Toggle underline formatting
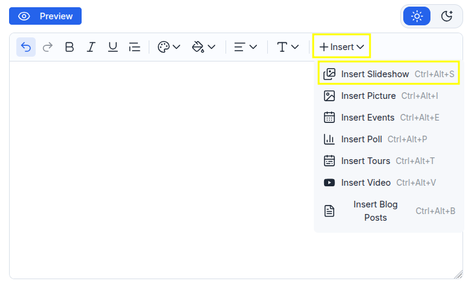This screenshot has height=287, width=474. coord(112,47)
